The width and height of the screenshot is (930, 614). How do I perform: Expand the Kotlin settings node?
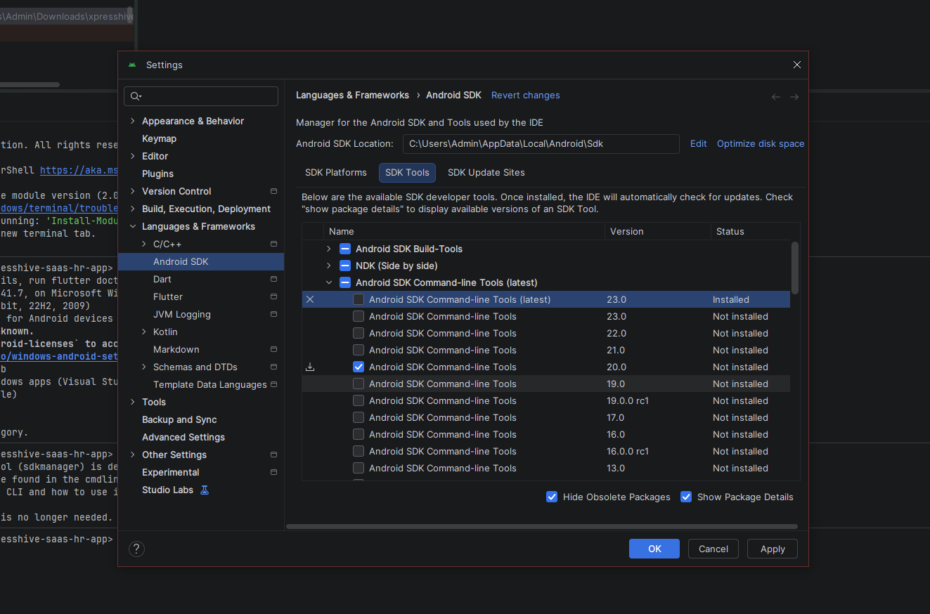click(x=144, y=332)
